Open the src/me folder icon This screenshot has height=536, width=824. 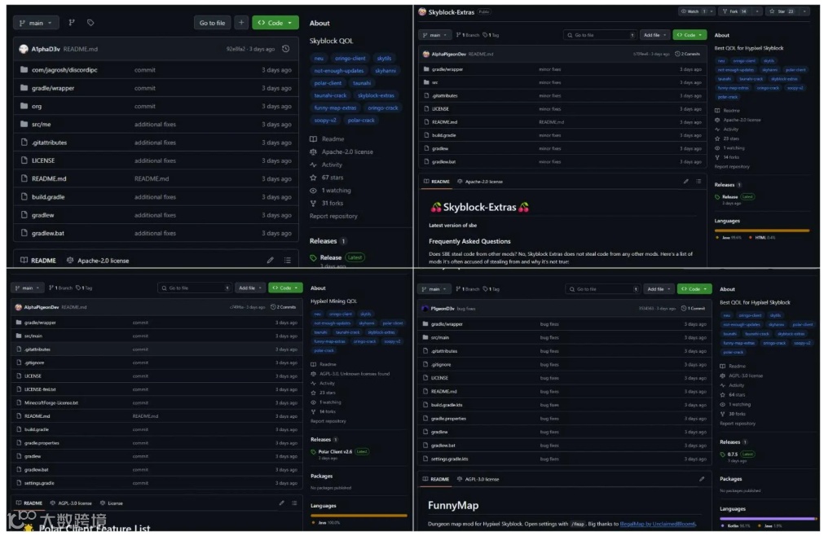point(24,124)
